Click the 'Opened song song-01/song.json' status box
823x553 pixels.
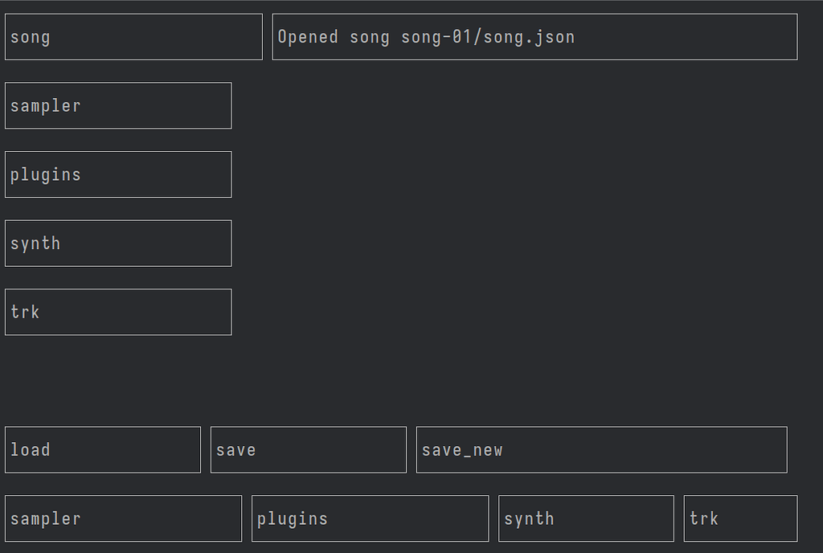coord(534,37)
